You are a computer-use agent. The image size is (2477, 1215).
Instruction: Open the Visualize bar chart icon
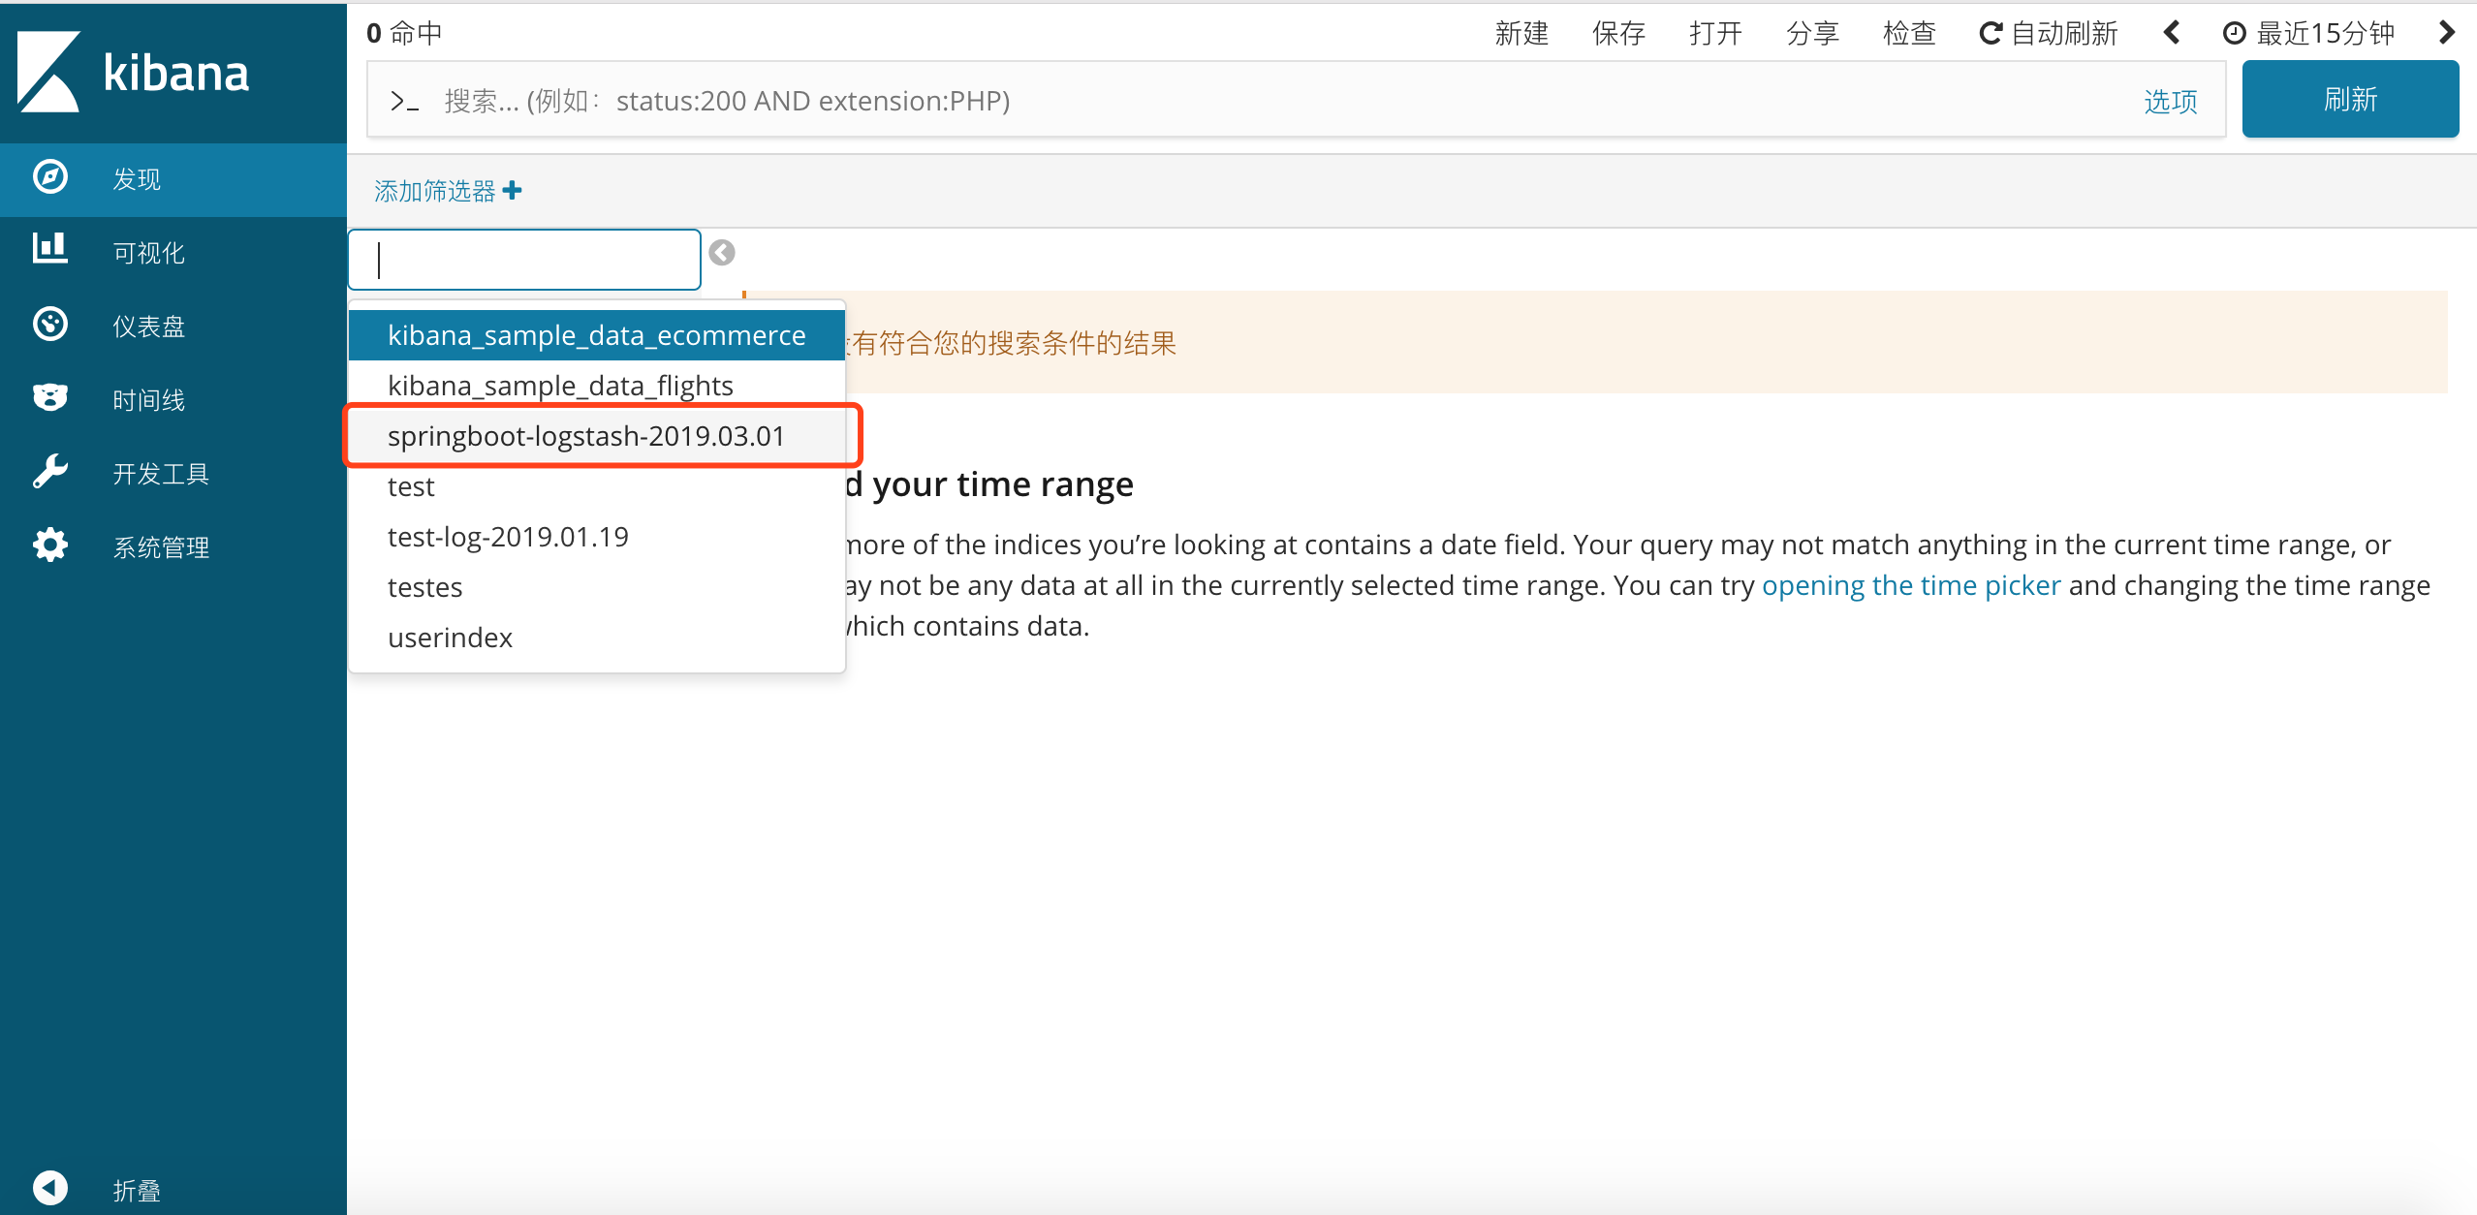tap(49, 249)
